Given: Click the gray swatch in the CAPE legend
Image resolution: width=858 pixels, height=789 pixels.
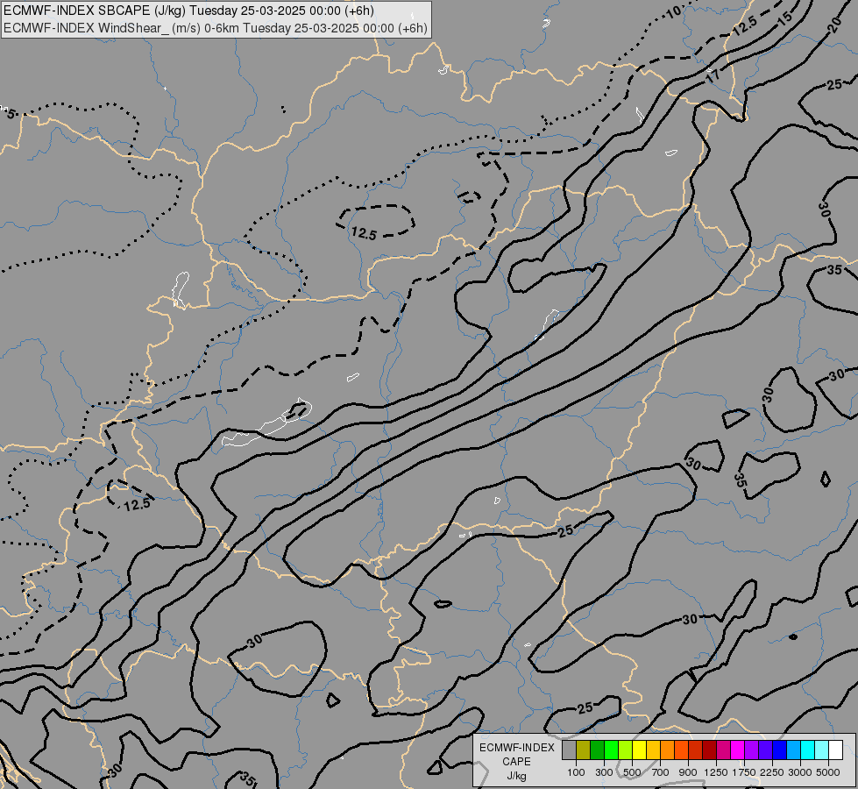Looking at the screenshot, I should coord(569,750).
